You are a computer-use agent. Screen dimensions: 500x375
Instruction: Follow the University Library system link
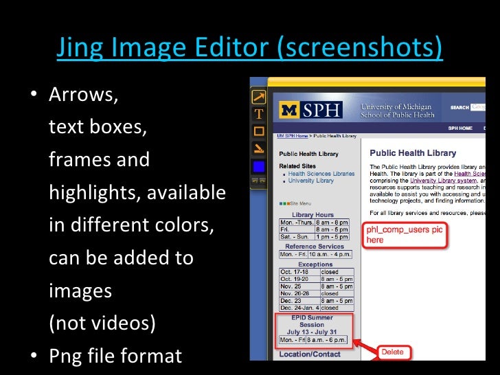point(444,181)
